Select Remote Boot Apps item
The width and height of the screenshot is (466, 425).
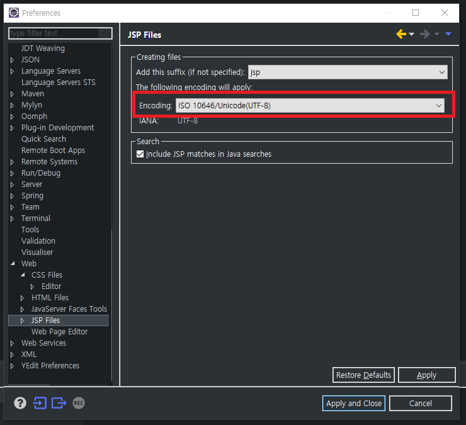point(53,150)
